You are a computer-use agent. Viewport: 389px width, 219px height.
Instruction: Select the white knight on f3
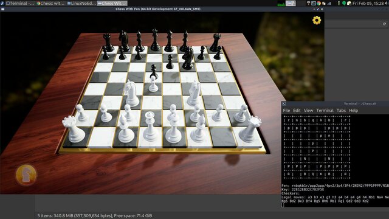pos(194,94)
